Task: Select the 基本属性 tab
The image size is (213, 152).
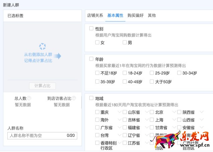Action: click(x=115, y=15)
